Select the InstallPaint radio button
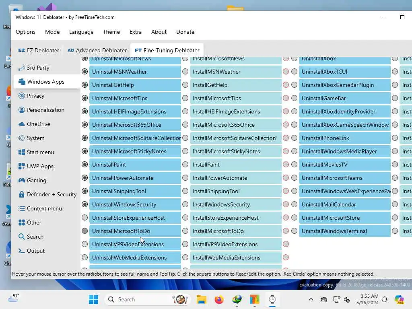 click(185, 165)
